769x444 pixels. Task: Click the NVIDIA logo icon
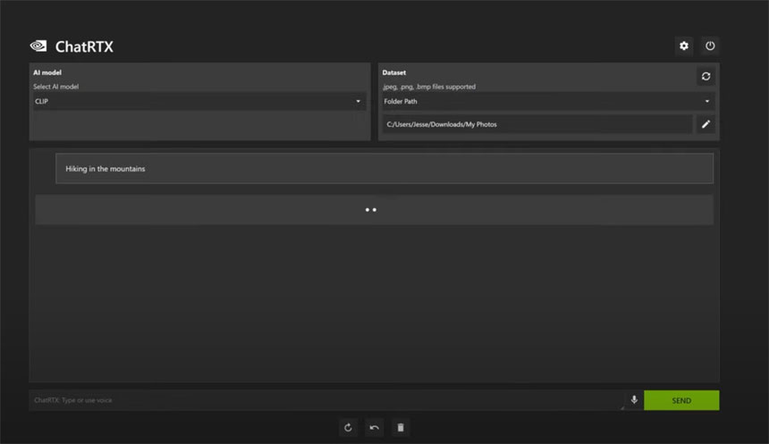pos(38,46)
